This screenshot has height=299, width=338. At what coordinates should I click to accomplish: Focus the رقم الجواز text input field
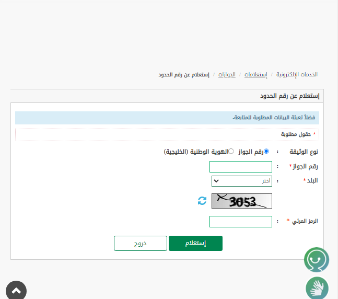240,167
